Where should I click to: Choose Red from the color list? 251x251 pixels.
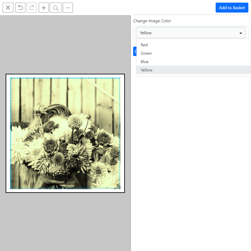coord(193,45)
